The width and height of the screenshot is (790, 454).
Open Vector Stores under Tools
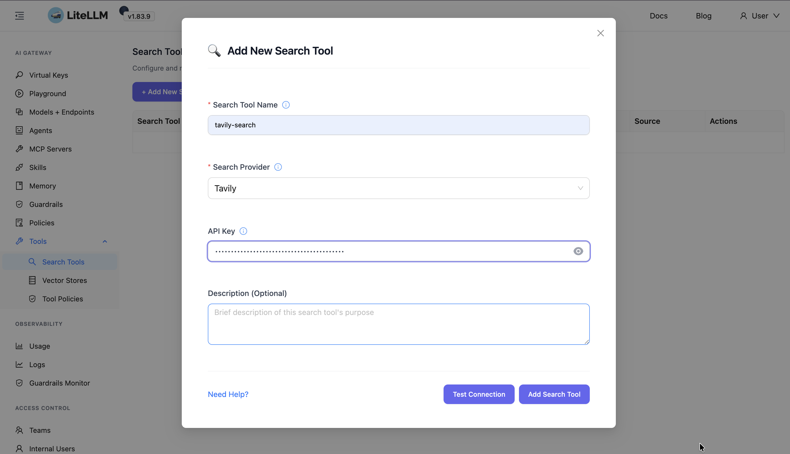point(64,280)
